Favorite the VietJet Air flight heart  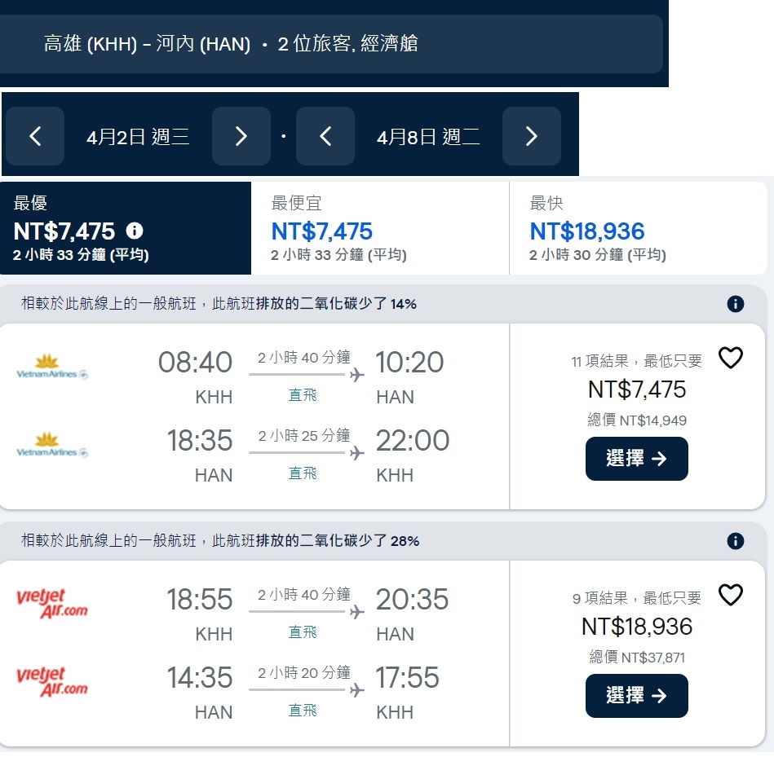click(731, 595)
